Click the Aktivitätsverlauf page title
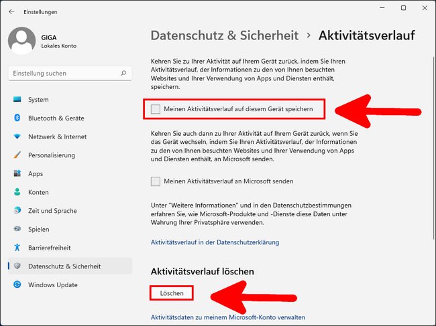The image size is (436, 326). click(367, 35)
